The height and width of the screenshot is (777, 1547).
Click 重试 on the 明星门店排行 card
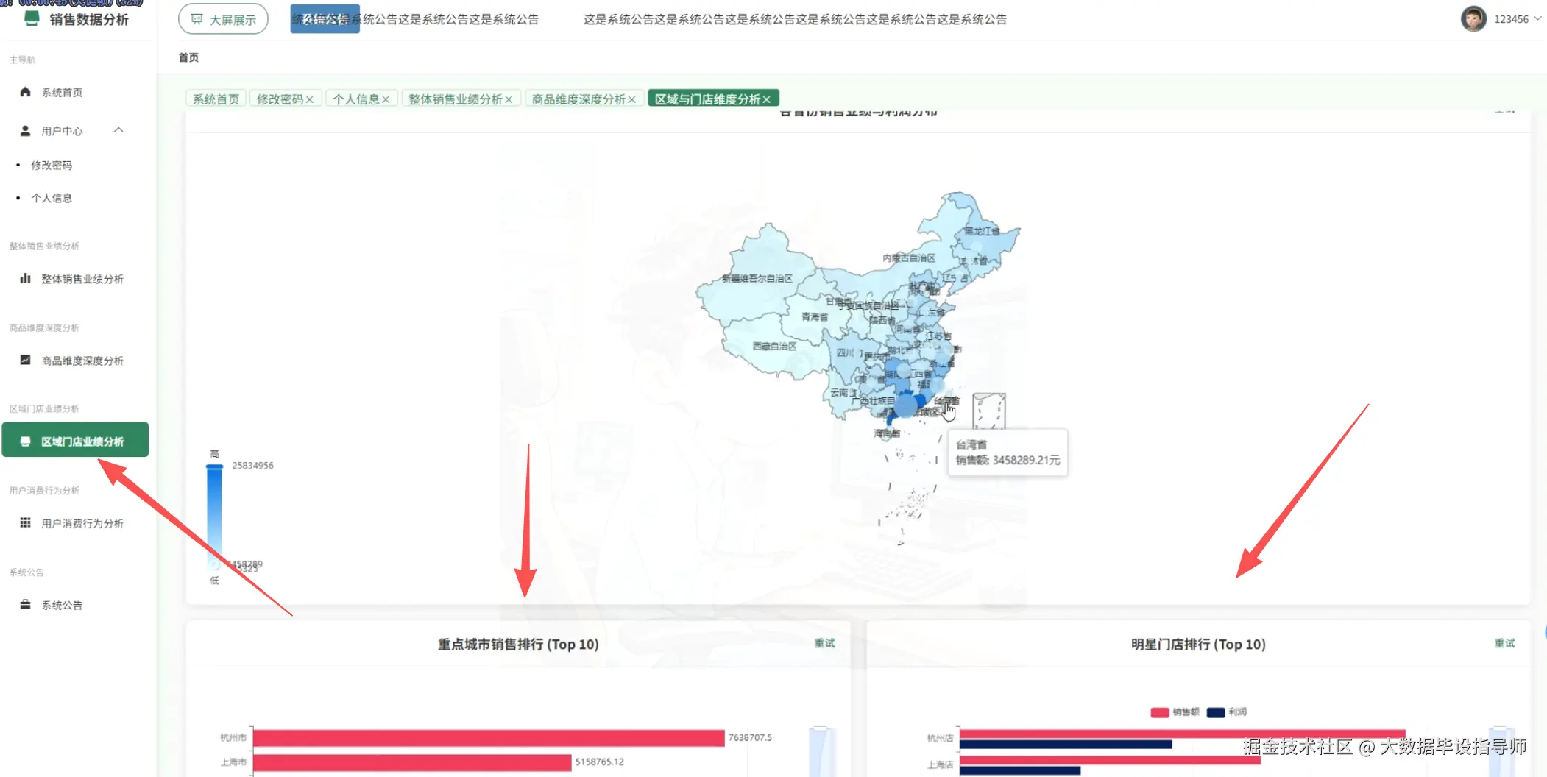[1504, 643]
